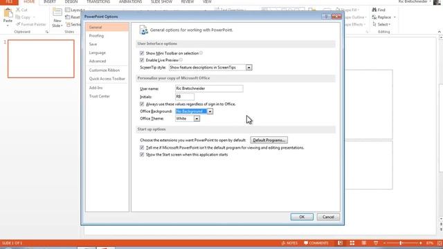Select the Format Painter tool
The width and height of the screenshot is (443, 249).
31,25
